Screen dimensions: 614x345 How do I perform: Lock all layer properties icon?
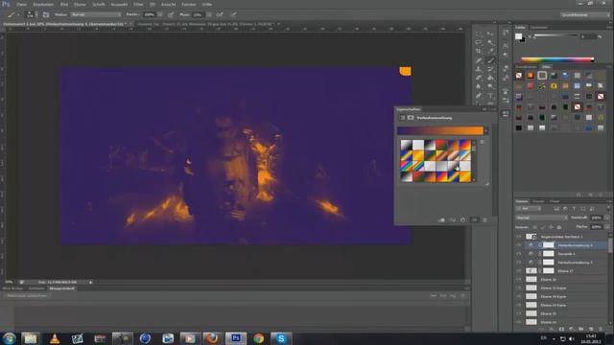[x=559, y=227]
